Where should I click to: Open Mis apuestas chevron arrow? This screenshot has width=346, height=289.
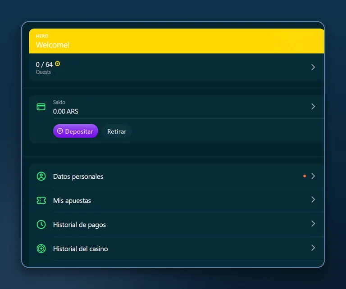[313, 199]
